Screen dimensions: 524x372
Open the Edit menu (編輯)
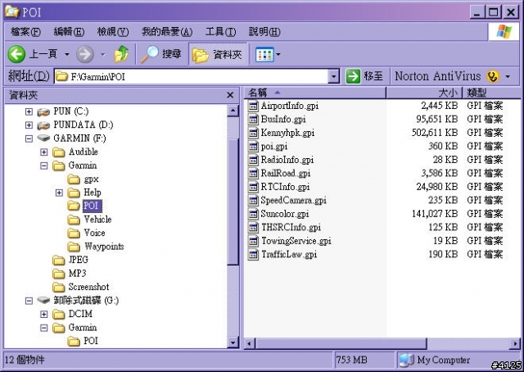69,32
